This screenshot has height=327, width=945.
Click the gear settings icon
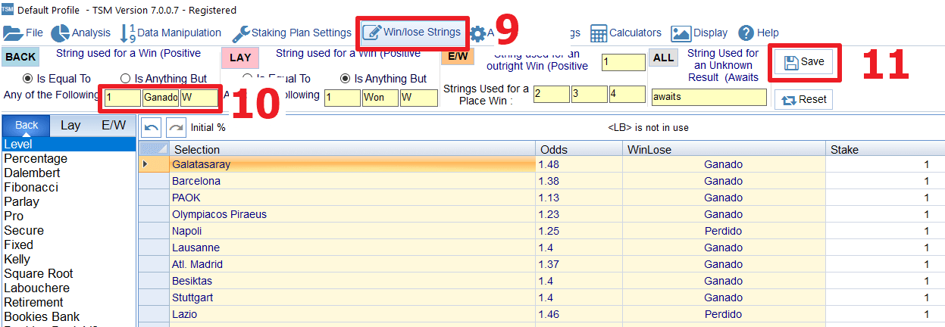[x=477, y=33]
